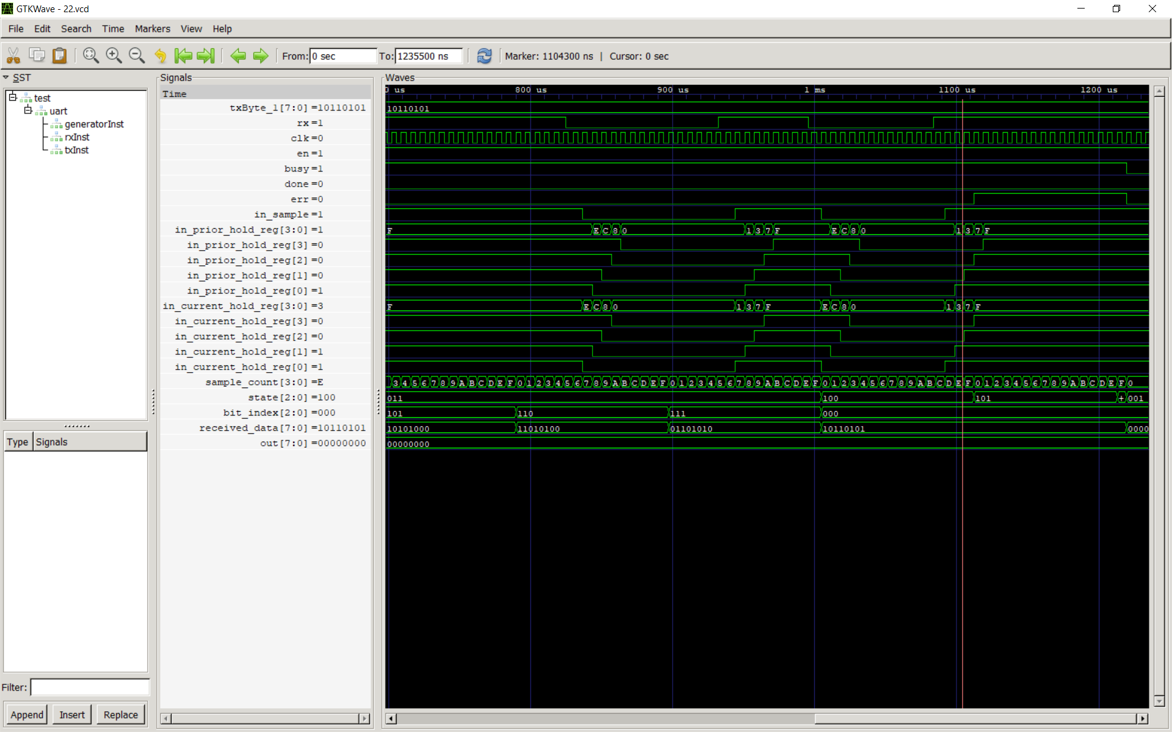Click the Append button
This screenshot has height=732, width=1172.
[x=27, y=714]
